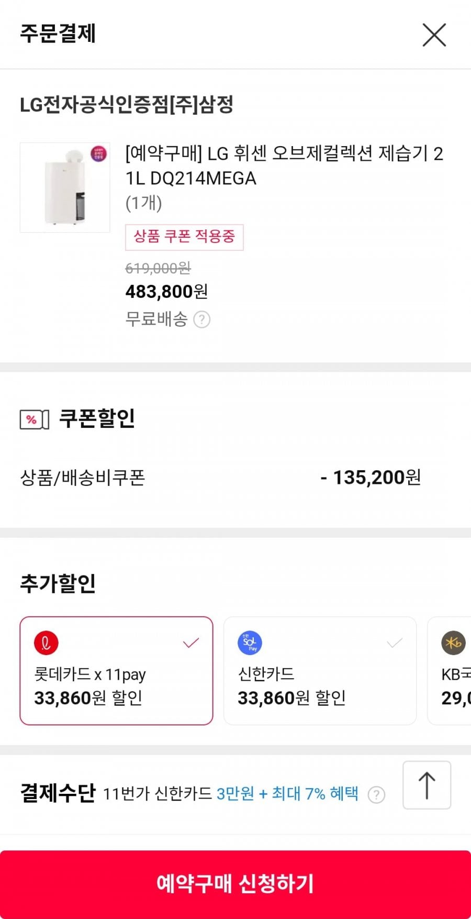Open the 3만원 + 최대 7% 혜택 link
The width and height of the screenshot is (471, 919).
[287, 794]
